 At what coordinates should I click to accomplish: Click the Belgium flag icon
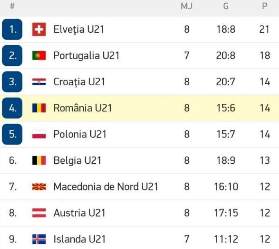(x=39, y=160)
